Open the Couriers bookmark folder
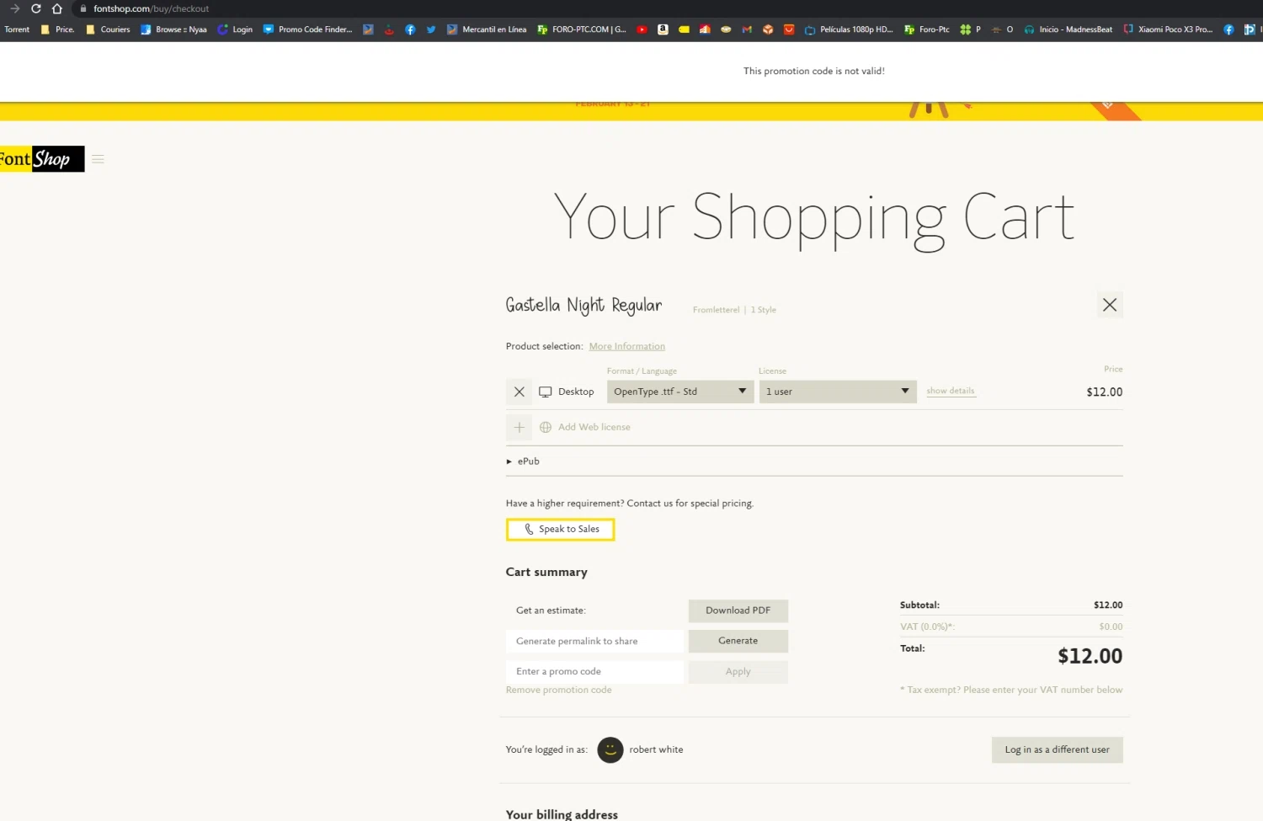 pos(108,29)
